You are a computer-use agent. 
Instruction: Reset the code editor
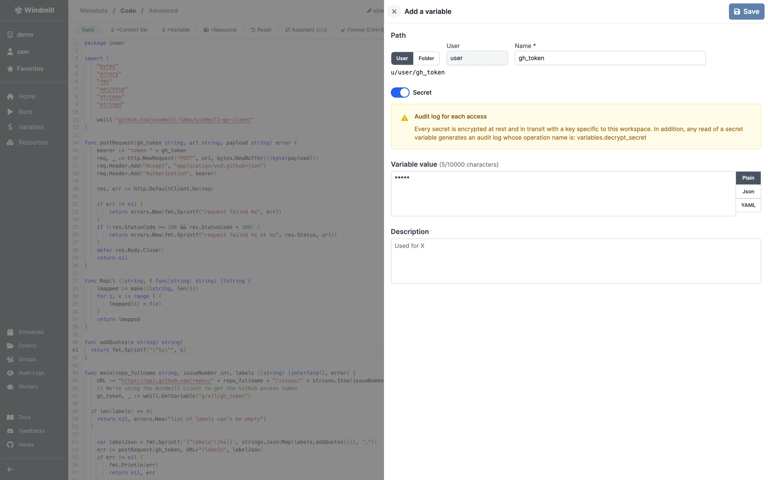tap(261, 29)
